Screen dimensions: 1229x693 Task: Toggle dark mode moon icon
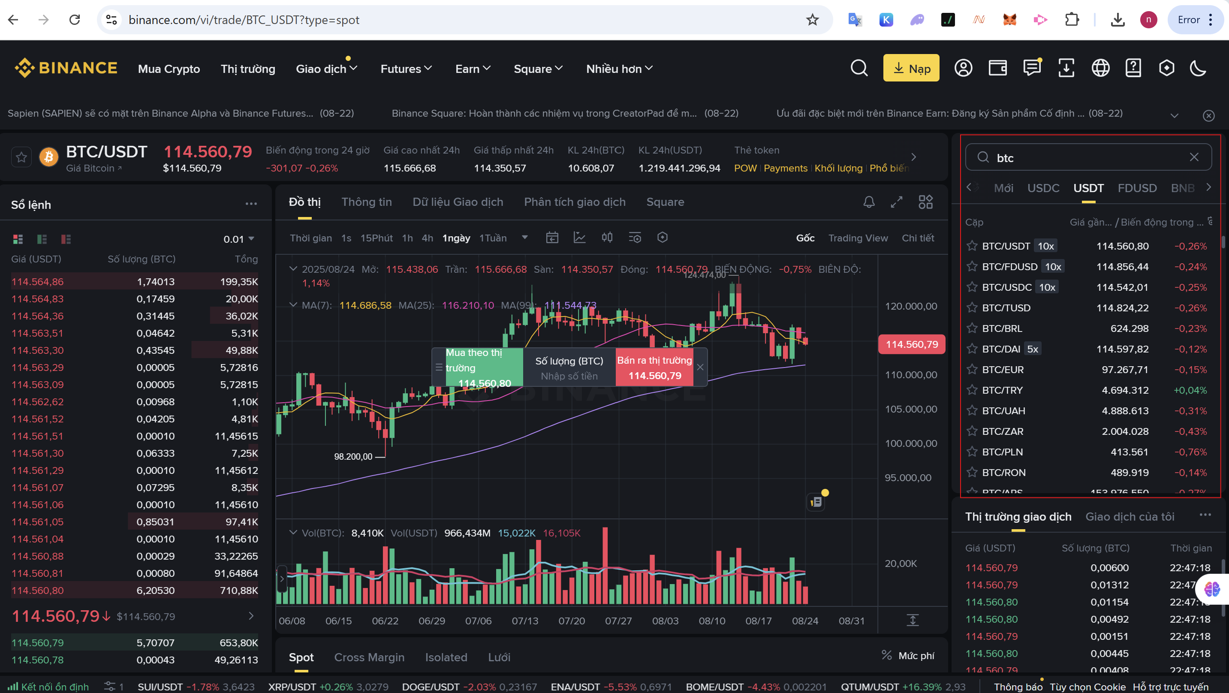(1198, 68)
